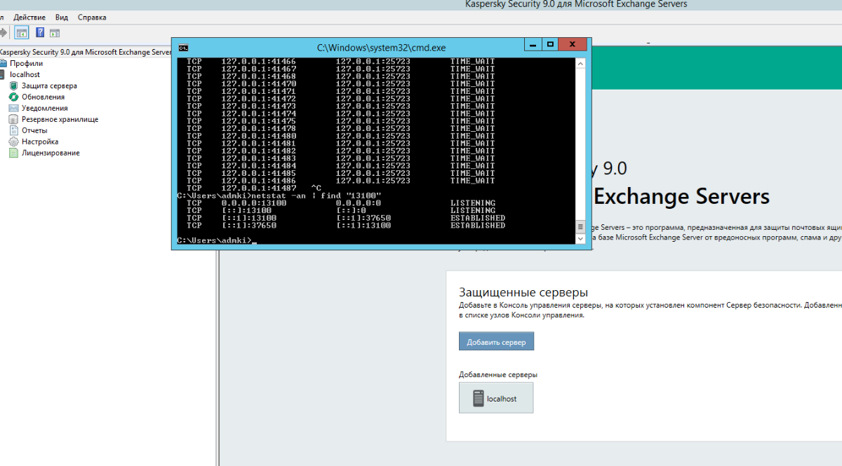The image size is (842, 466).
Task: Minimize the cmd.exe window
Action: tap(532, 45)
